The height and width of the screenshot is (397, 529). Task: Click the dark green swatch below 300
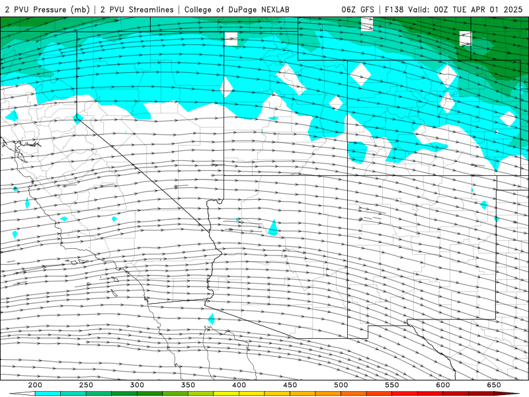124,394
